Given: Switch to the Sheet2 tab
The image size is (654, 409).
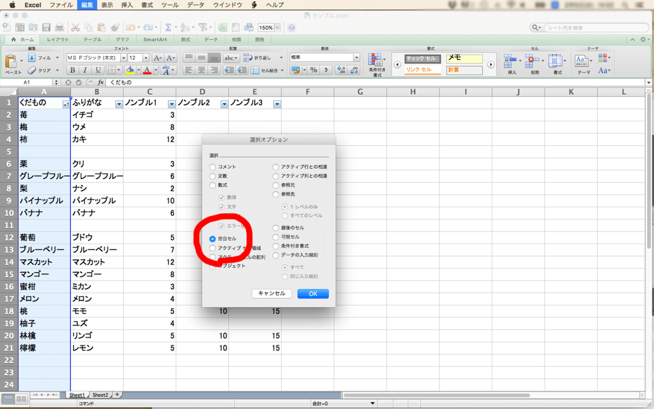Looking at the screenshot, I should pyautogui.click(x=100, y=395).
